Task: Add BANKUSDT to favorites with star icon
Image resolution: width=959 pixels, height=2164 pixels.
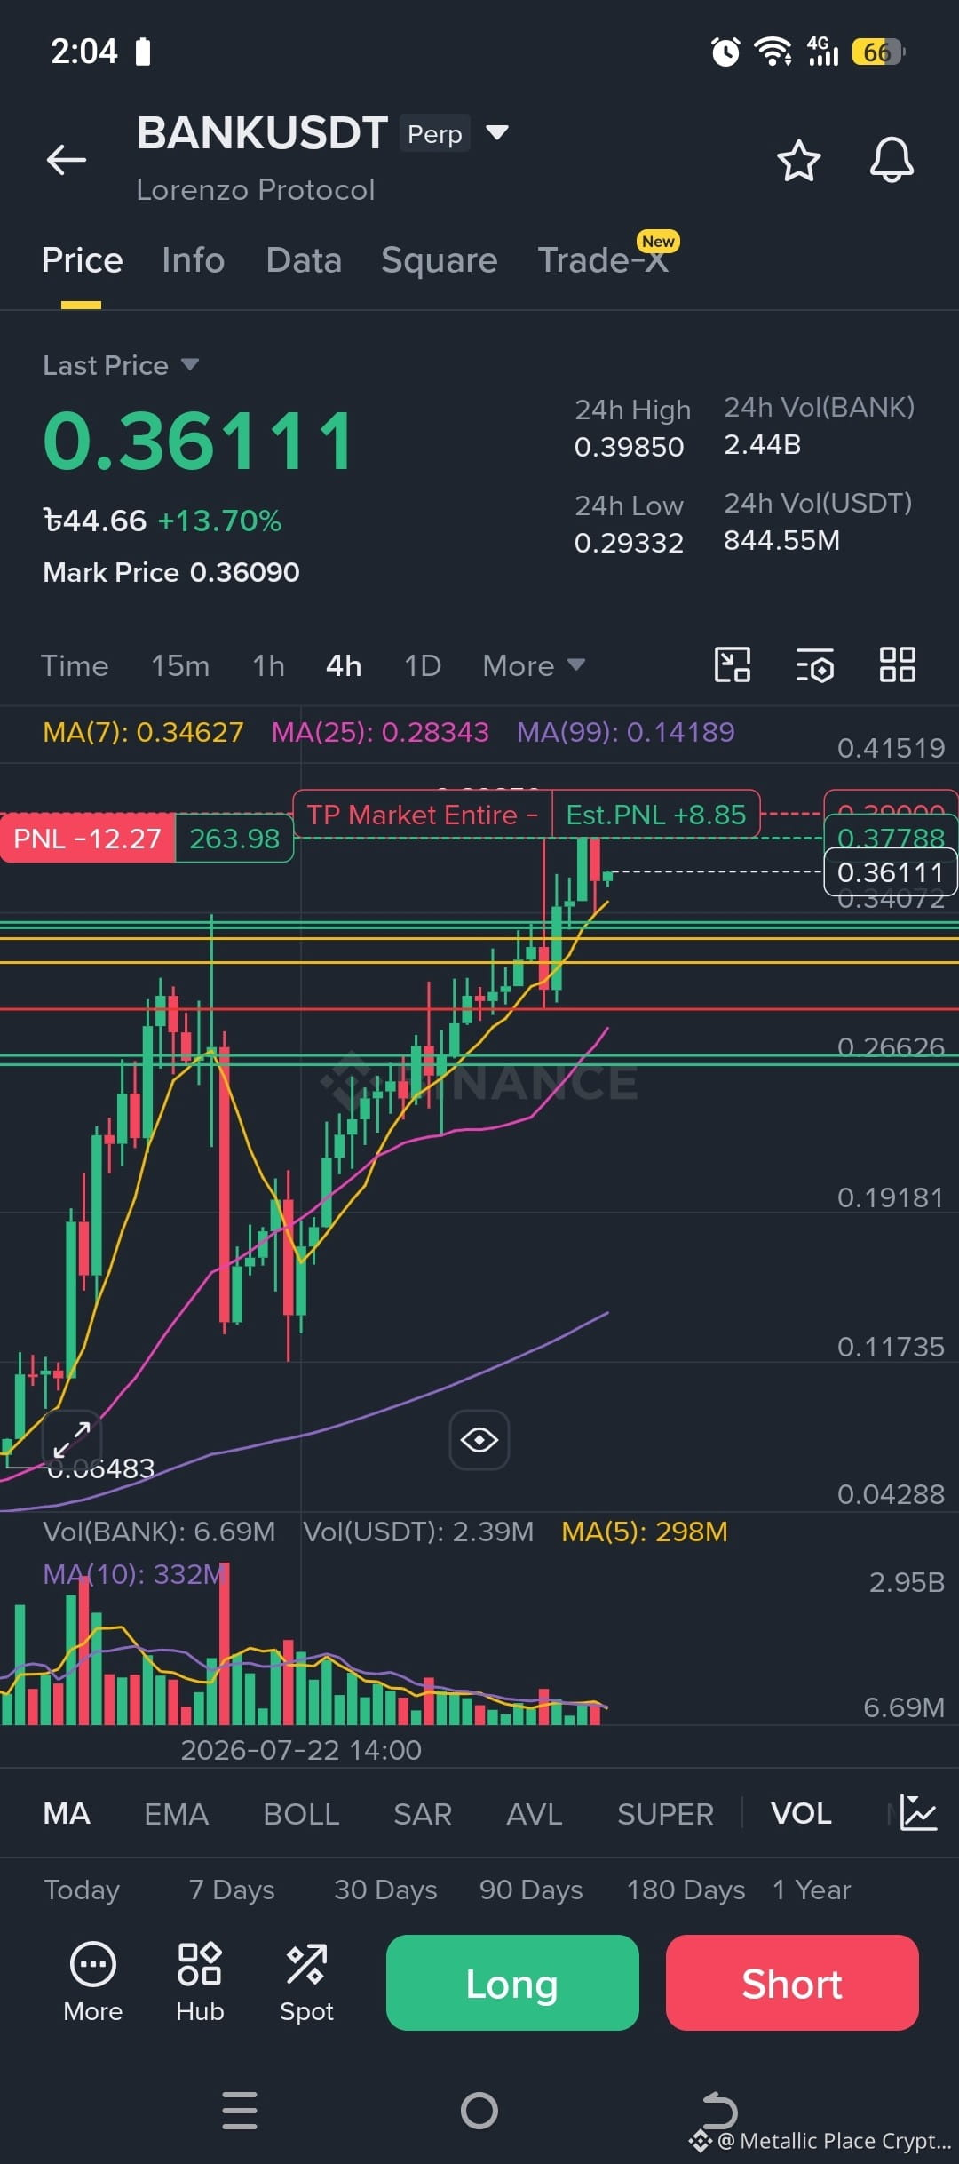Action: click(798, 161)
